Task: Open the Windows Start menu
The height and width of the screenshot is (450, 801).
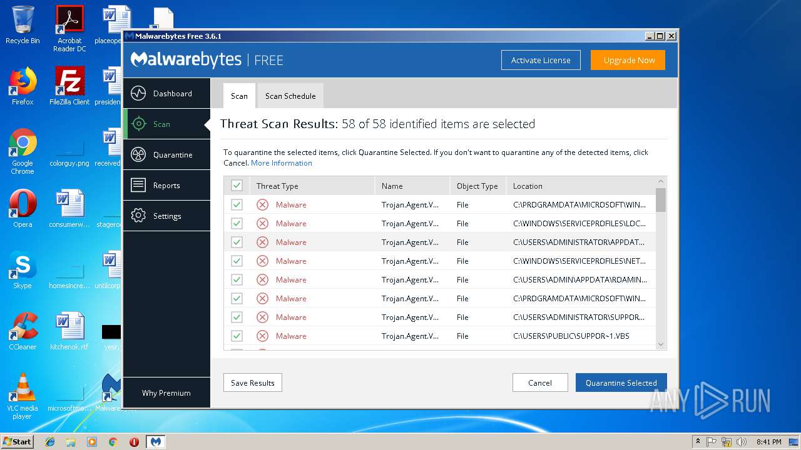Action: (17, 441)
